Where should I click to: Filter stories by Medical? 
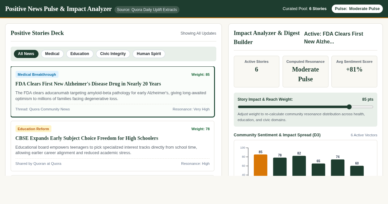(52, 54)
